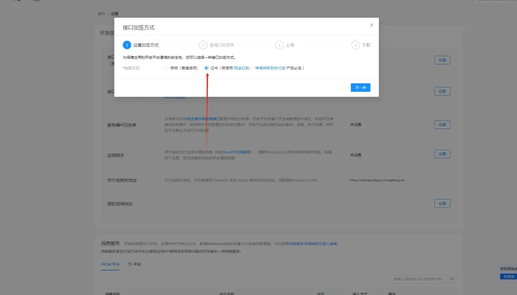Click the *加签方式: field label
Viewport: 517px width, 295px height.
[x=131, y=68]
